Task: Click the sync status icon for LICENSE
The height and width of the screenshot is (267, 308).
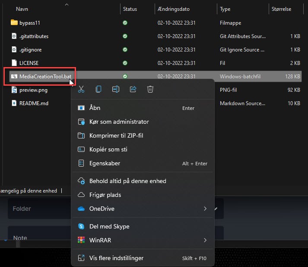Action: [x=125, y=63]
